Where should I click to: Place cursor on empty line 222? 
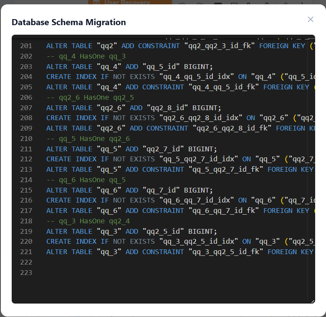click(x=176, y=262)
